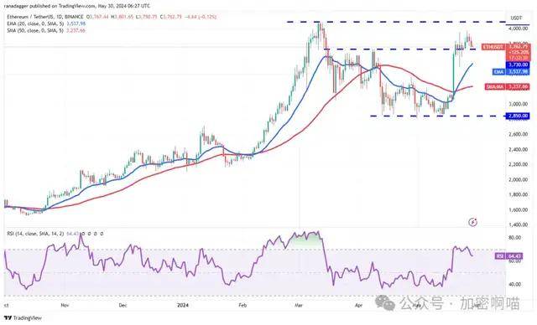Click the 1,400.00 price axis label
The image size is (537, 325).
point(518,224)
